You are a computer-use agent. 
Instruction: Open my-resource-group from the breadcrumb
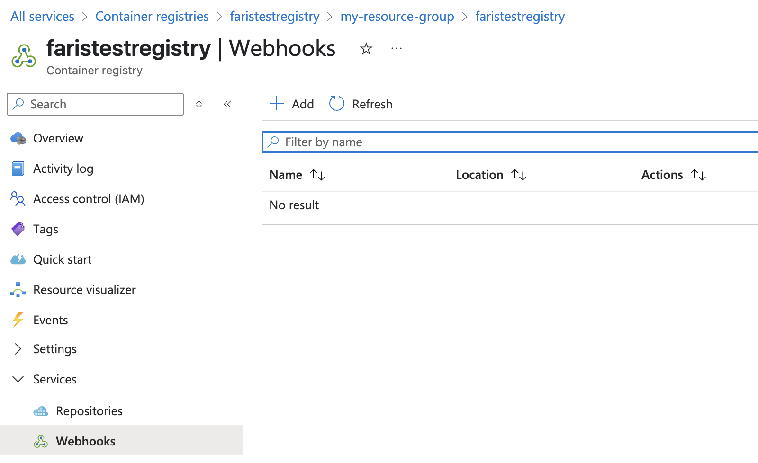(397, 16)
